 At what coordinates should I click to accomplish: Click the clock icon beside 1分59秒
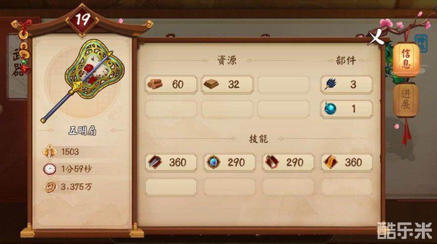[x=50, y=169]
